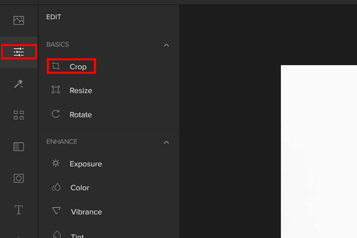Click on the white image canvas
Image resolution: width=357 pixels, height=238 pixels.
coord(318,149)
